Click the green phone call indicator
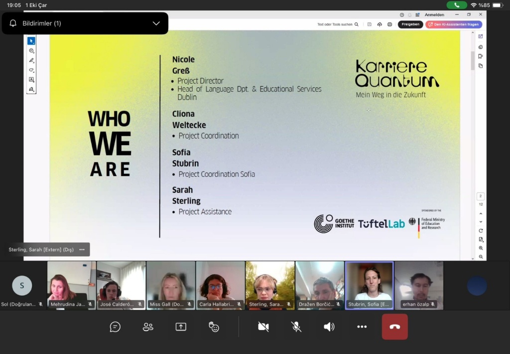Screen dimensions: 510x354 [x=457, y=5]
